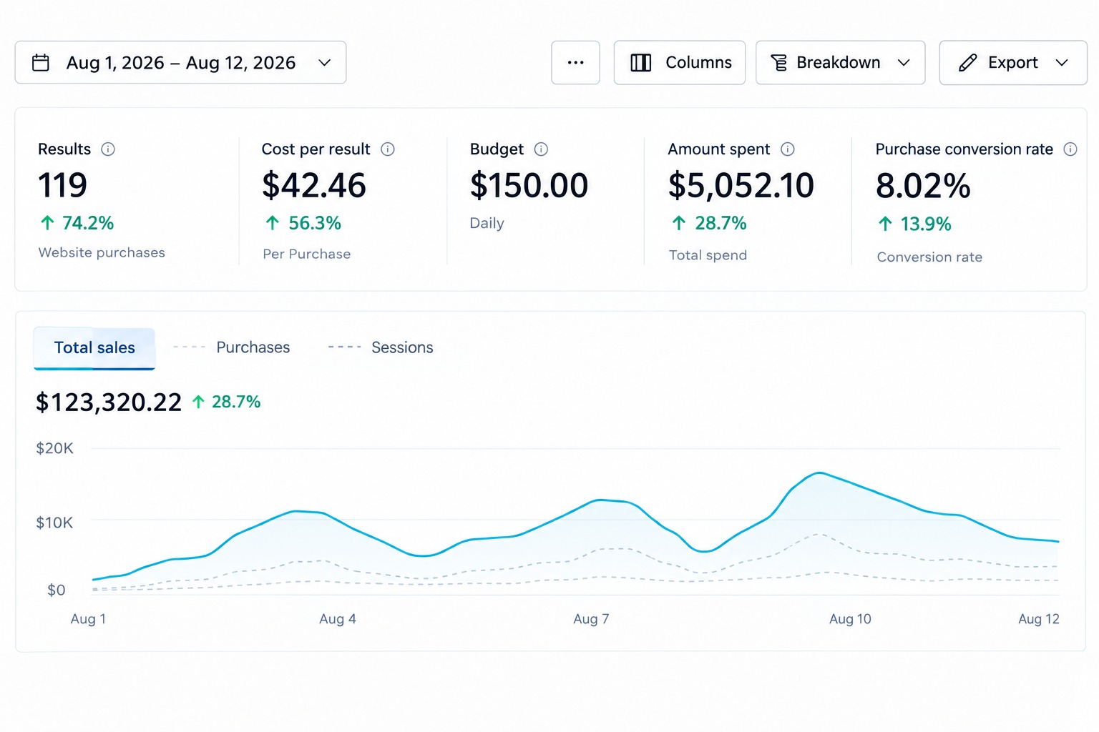This screenshot has height=732, width=1099.
Task: Click the $10K y-axis label
Action: point(55,523)
